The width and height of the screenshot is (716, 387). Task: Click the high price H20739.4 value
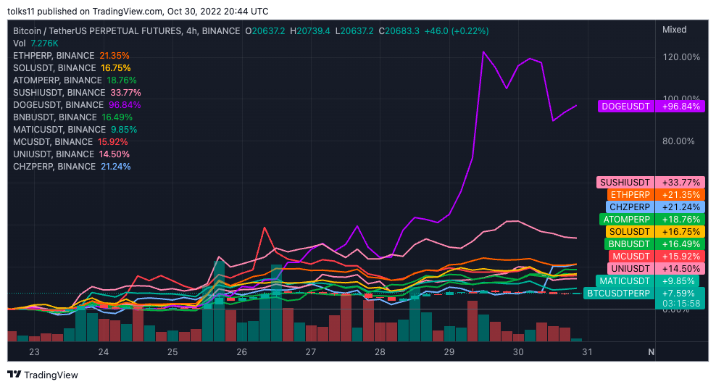tap(309, 31)
